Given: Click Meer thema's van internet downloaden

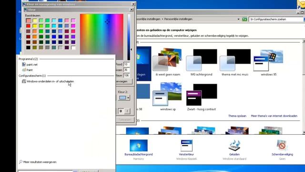Looking at the screenshot, I should click(274, 116).
